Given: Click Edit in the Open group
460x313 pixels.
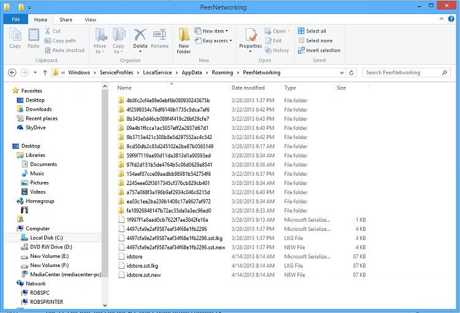Looking at the screenshot, I should (274, 41).
